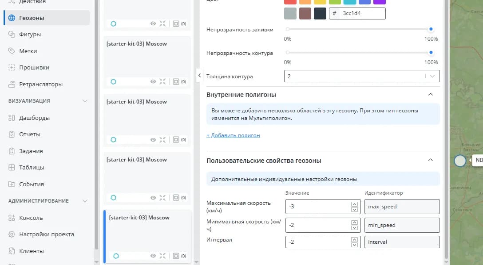Open Отчеты section in sidebar
This screenshot has height=265, width=483.
(30, 134)
